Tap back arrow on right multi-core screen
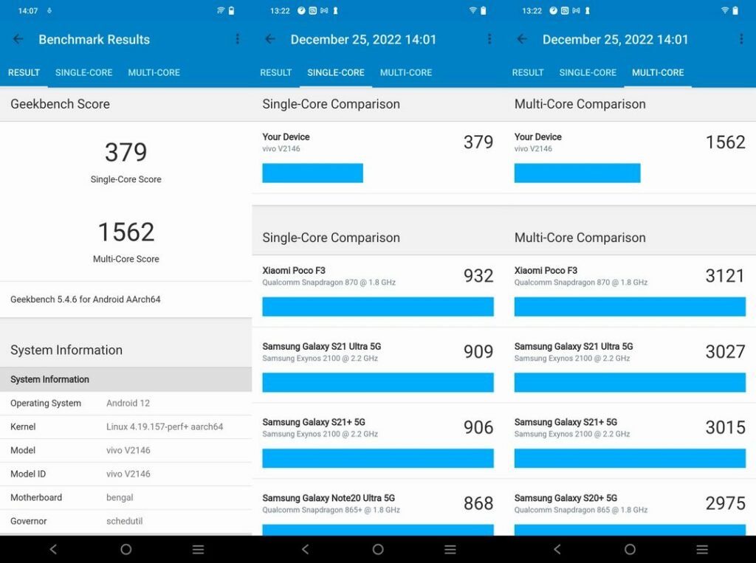Screen dimensions: 756x563 pyautogui.click(x=522, y=39)
